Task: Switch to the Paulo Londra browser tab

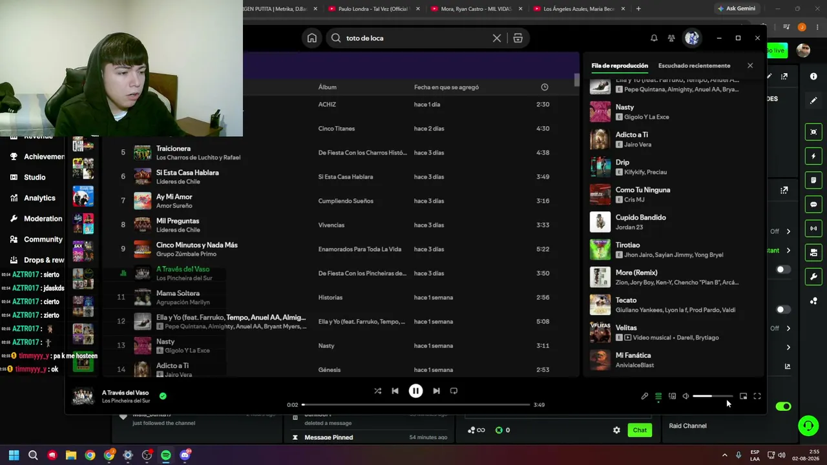Action: point(374,8)
